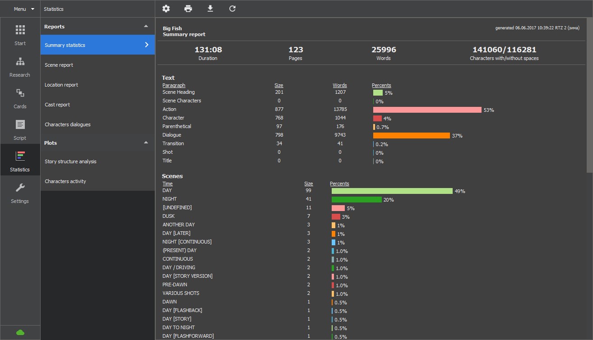The height and width of the screenshot is (340, 593).
Task: Download the report with save icon
Action: tap(210, 9)
